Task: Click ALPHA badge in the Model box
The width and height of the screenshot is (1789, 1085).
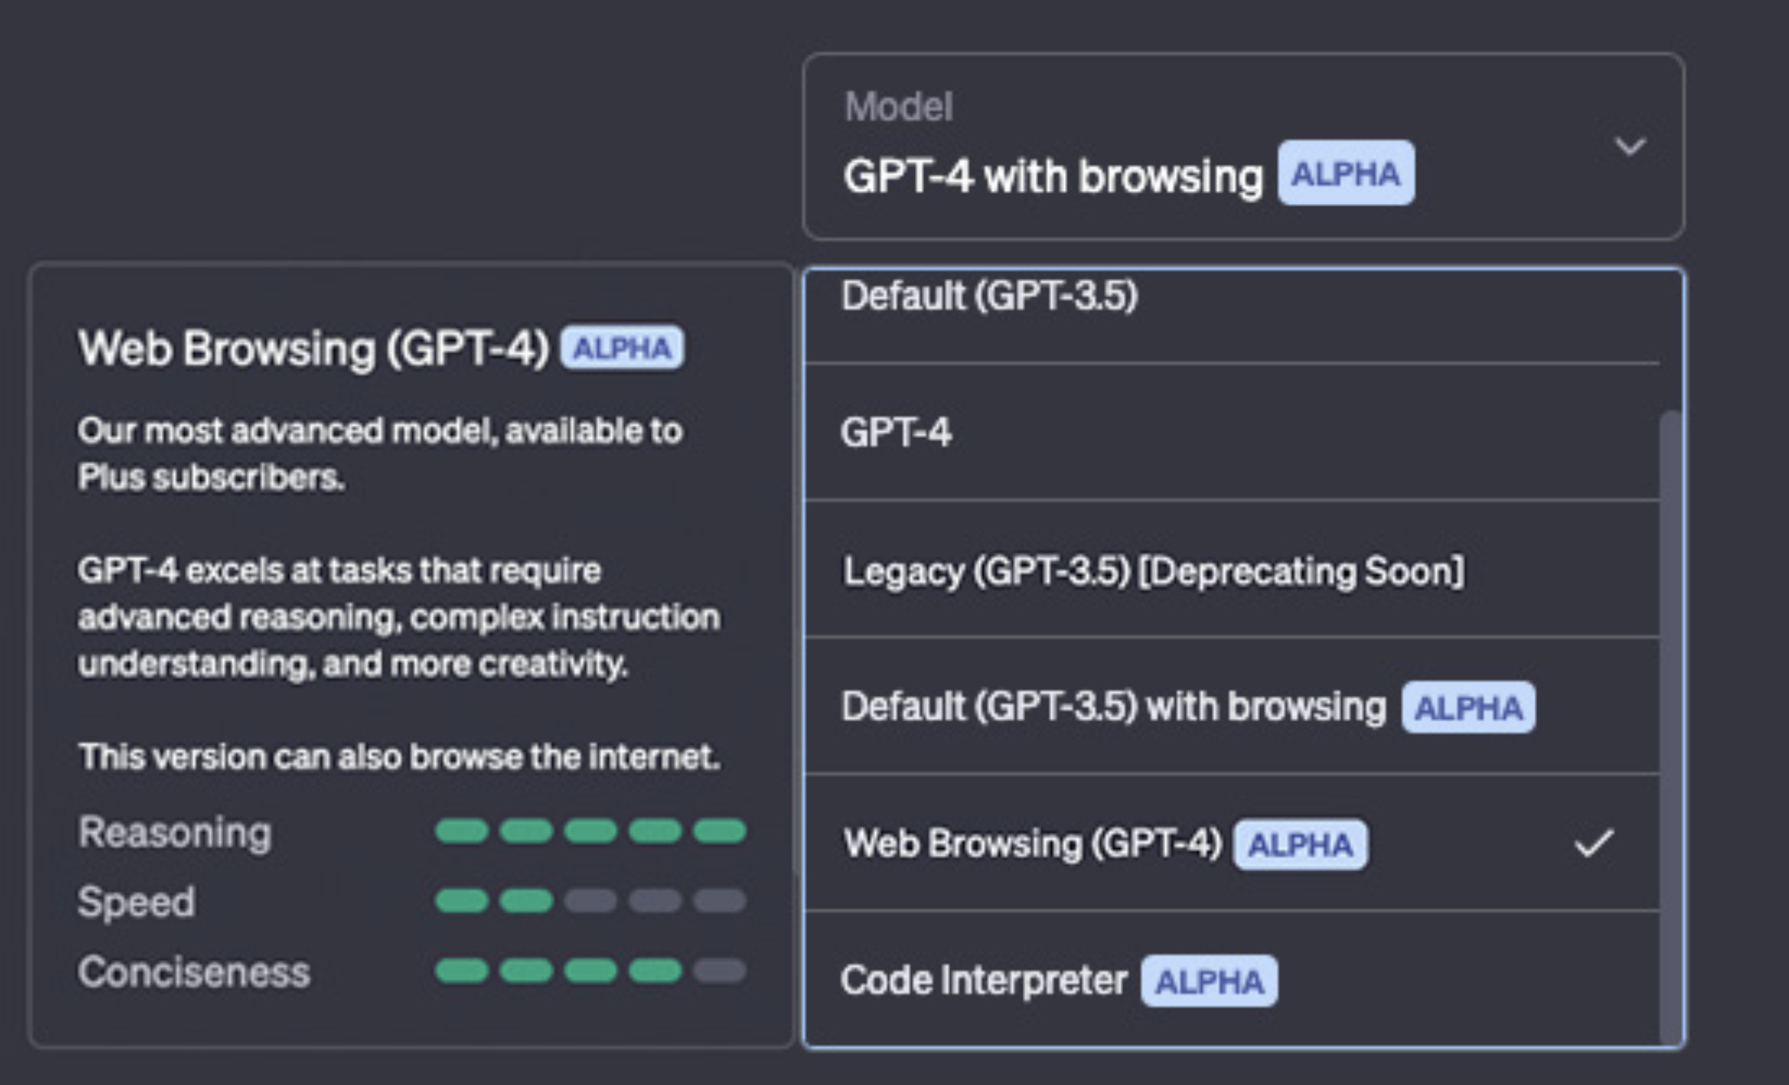Action: click(x=1346, y=172)
